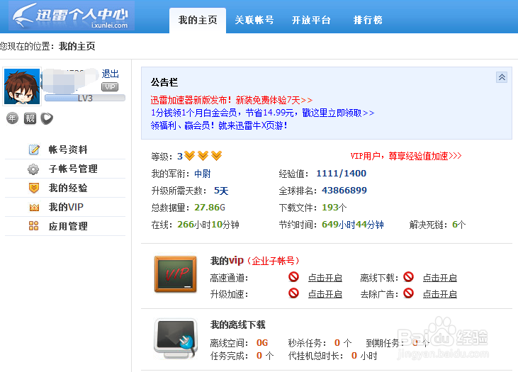
Task: Click the VIP badge under 退出
Action: coord(110,87)
